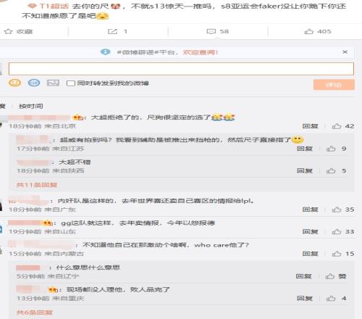The height and width of the screenshot is (319, 362).
Task: Expand 共6条回复 replies
Action: 34,312
